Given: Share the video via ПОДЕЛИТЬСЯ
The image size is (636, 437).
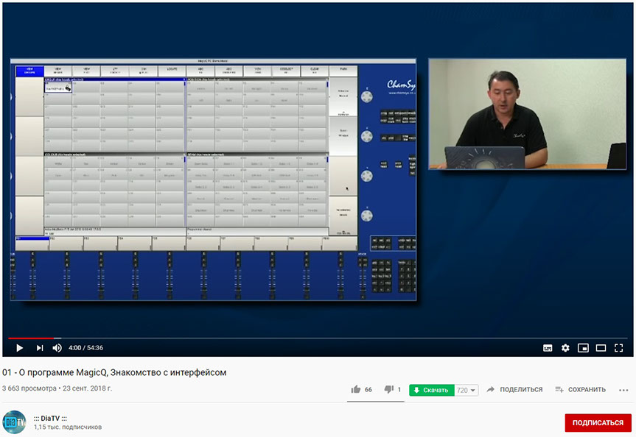Looking at the screenshot, I should tap(514, 390).
